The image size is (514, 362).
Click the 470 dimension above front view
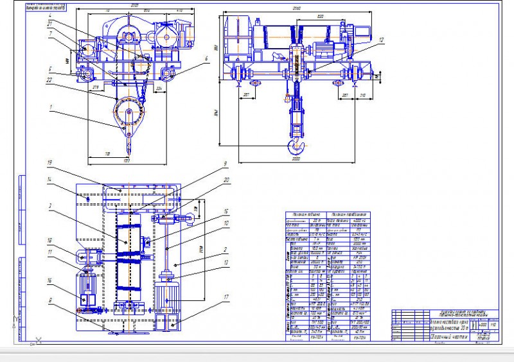[179, 10]
